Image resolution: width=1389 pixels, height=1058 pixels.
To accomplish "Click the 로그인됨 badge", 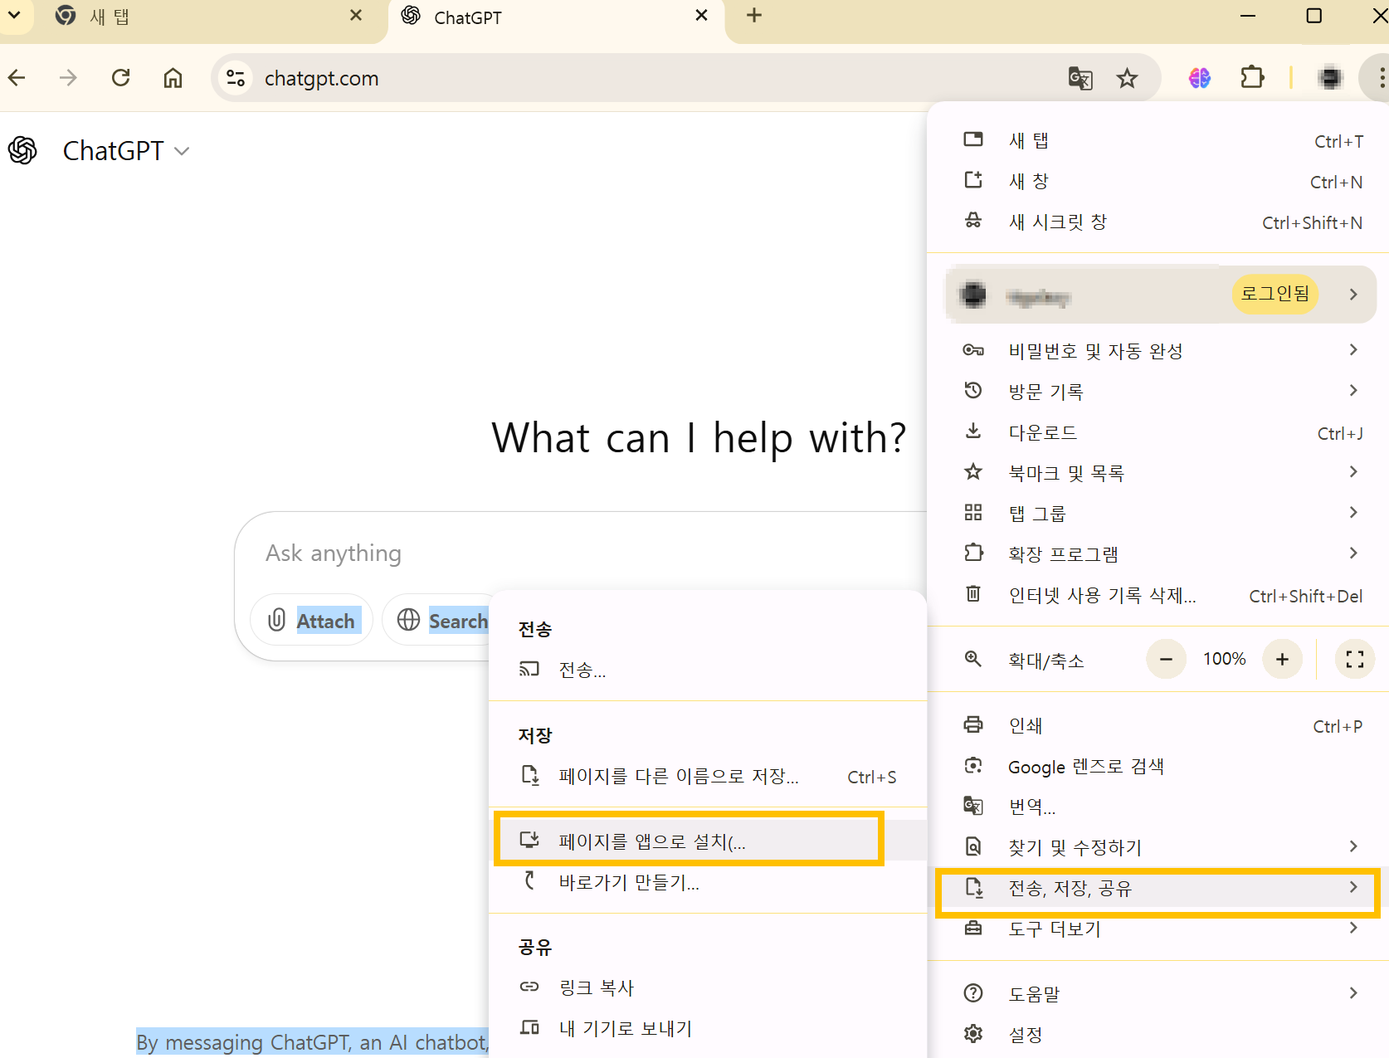I will pos(1275,294).
